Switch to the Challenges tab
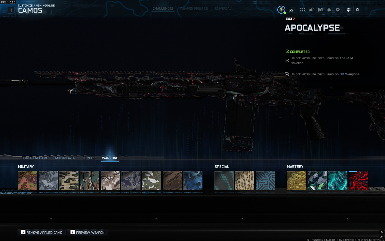Viewport: 385px width, 241px height. pyautogui.click(x=163, y=8)
